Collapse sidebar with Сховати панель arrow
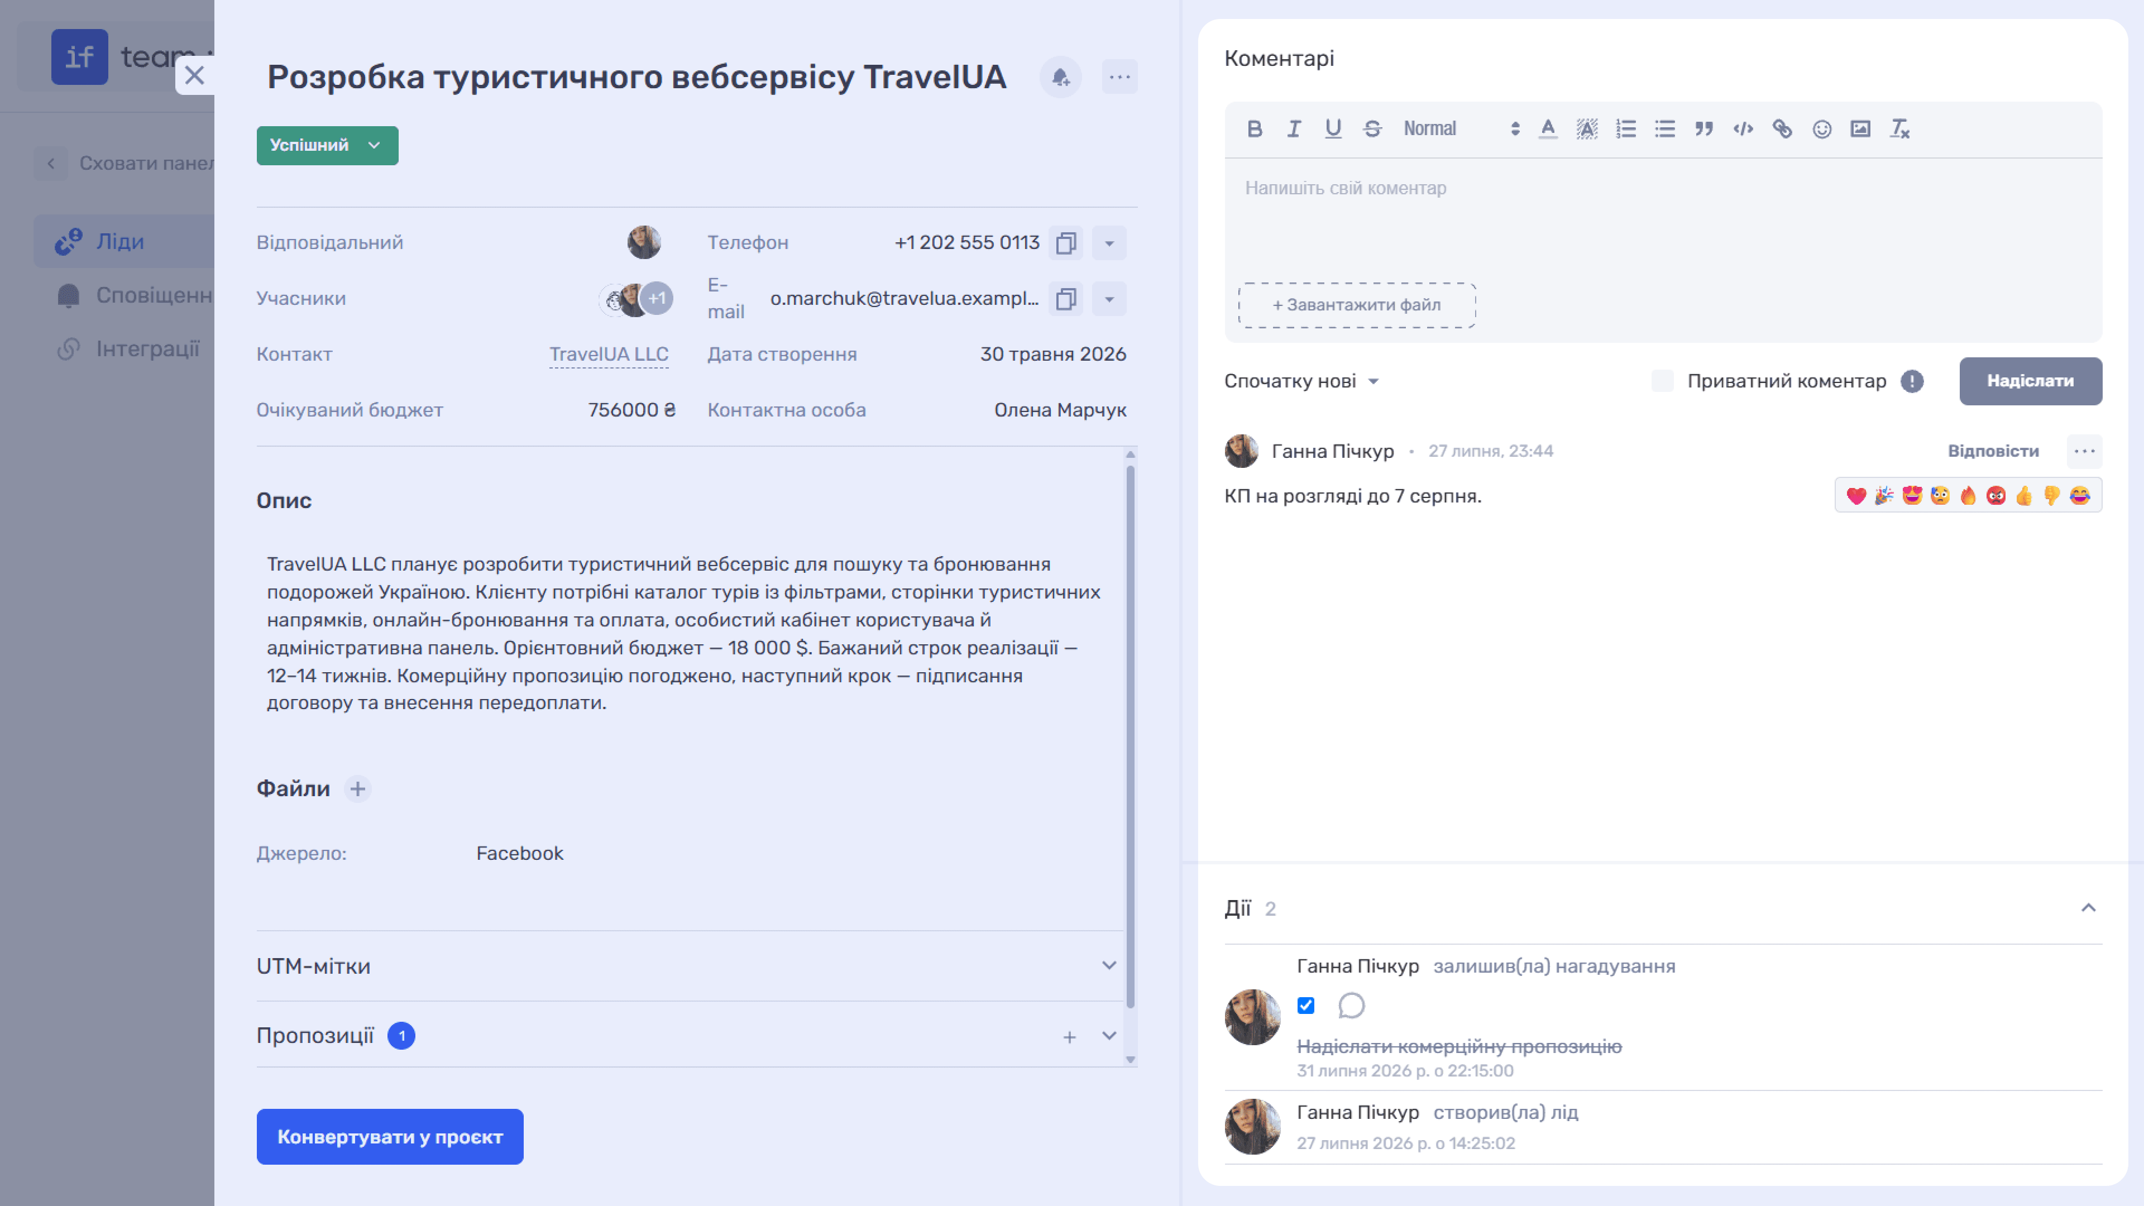Screen dimensions: 2144x1206 coord(51,163)
